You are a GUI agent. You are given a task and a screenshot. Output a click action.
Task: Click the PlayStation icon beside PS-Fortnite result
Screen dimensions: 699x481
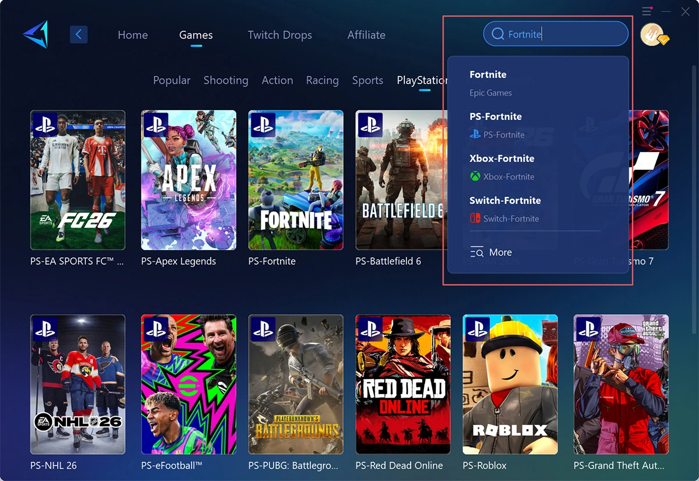(475, 134)
